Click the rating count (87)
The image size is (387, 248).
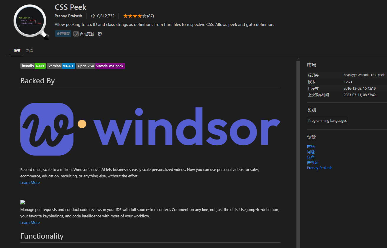click(150, 16)
